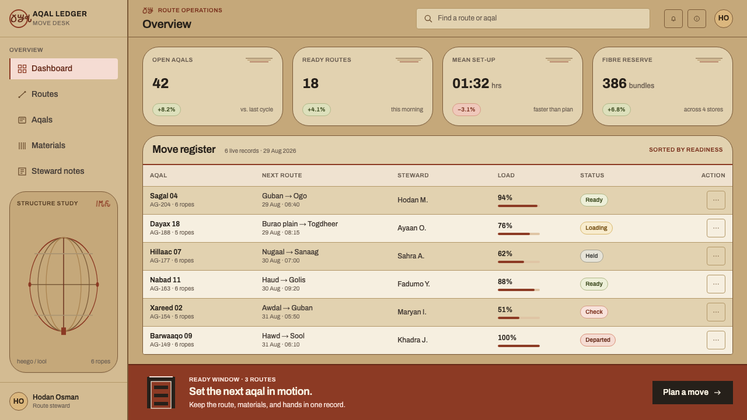Select Dashboard in the sidebar
This screenshot has height=420, width=747.
coord(64,69)
